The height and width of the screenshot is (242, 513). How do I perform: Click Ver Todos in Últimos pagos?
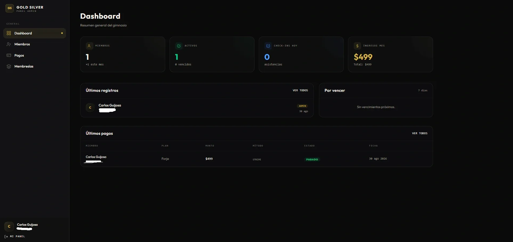coord(420,133)
